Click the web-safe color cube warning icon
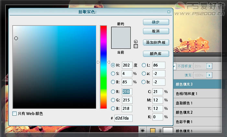Viewport: 227px width, 137px height. (x=136, y=41)
